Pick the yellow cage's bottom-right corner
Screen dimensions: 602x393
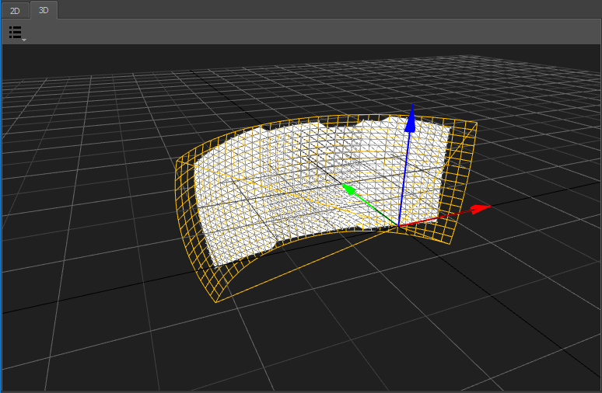[452, 243]
